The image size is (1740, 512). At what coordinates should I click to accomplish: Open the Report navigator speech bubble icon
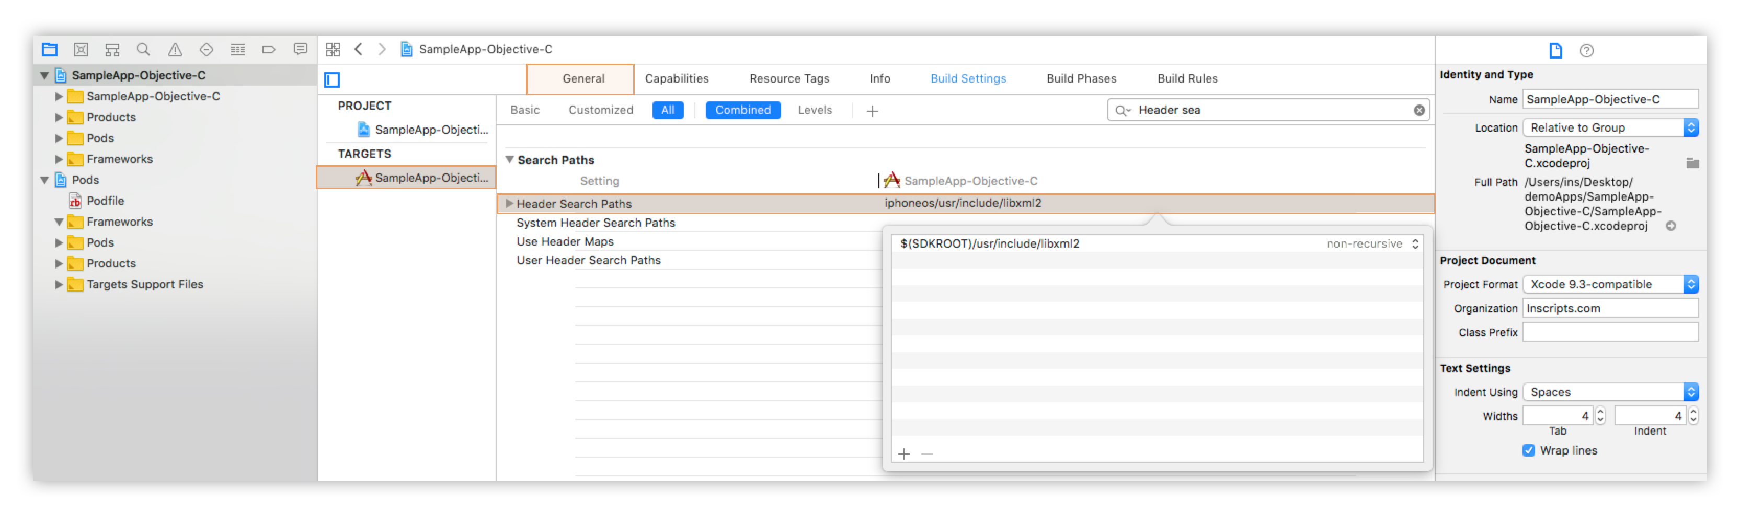tap(301, 49)
